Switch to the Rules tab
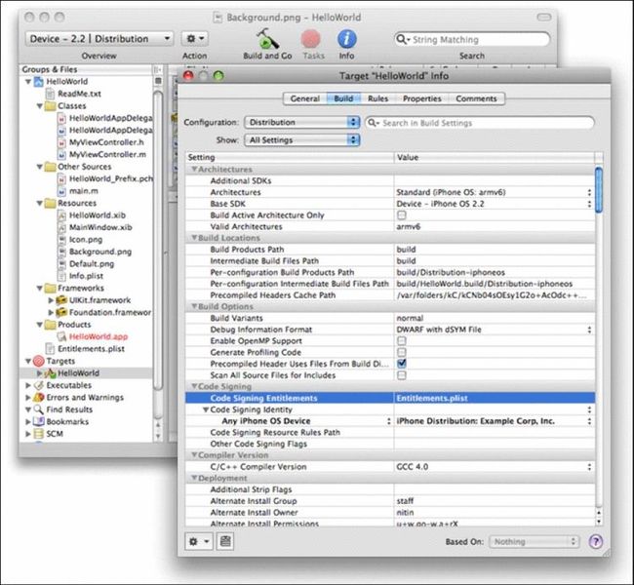Viewport: 634px width, 585px height. (x=378, y=98)
